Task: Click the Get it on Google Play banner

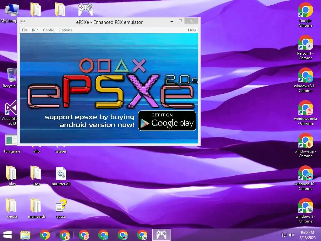Action: [x=167, y=121]
